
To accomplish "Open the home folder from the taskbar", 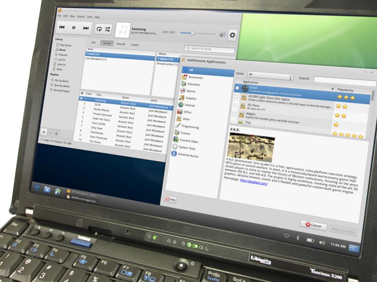I will click(47, 190).
